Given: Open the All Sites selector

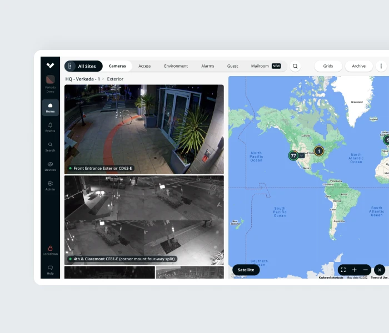Looking at the screenshot, I should click(83, 66).
